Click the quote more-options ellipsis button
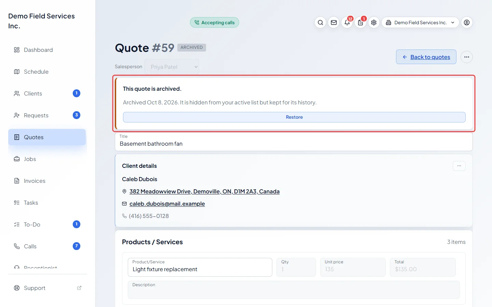This screenshot has height=307, width=492. (x=467, y=57)
